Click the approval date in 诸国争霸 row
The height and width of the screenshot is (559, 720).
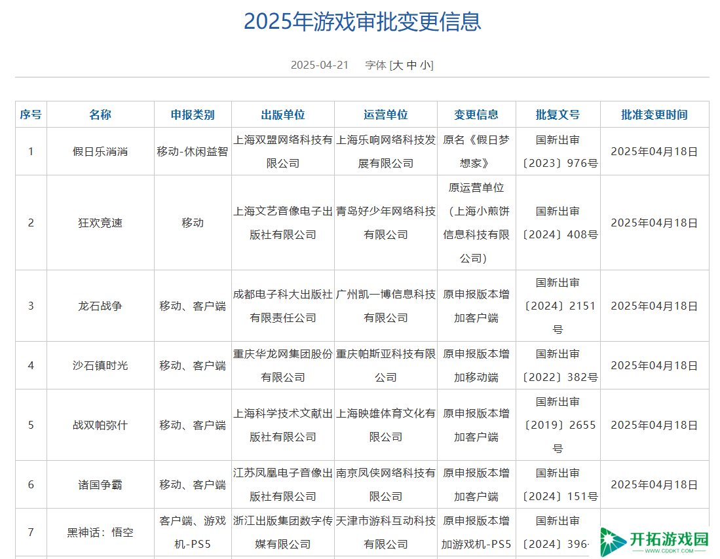[x=654, y=484]
